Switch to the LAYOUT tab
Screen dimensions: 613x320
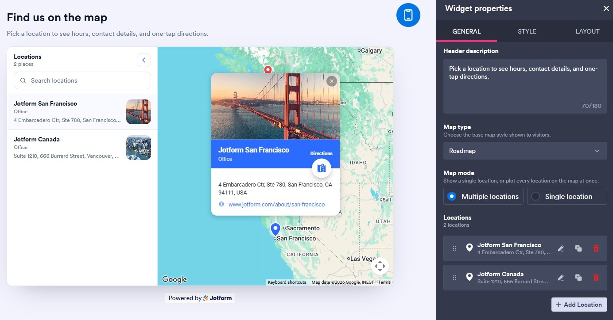click(587, 31)
